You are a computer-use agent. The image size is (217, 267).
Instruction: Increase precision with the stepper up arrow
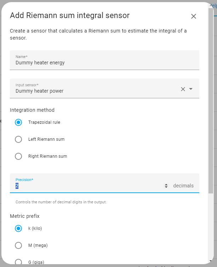pos(166,184)
